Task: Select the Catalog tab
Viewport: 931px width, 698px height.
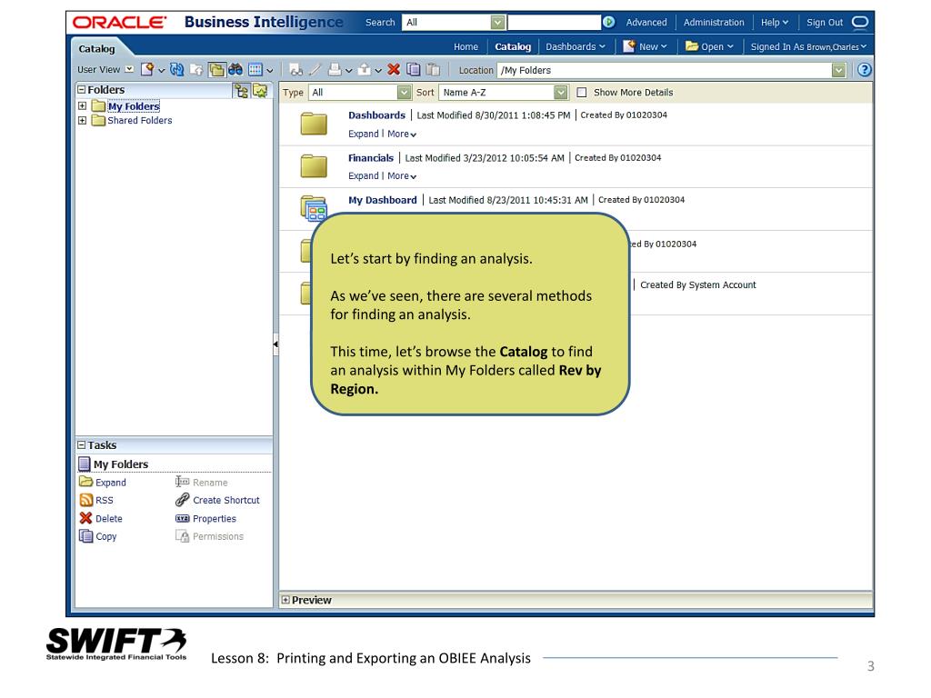Action: coord(96,49)
